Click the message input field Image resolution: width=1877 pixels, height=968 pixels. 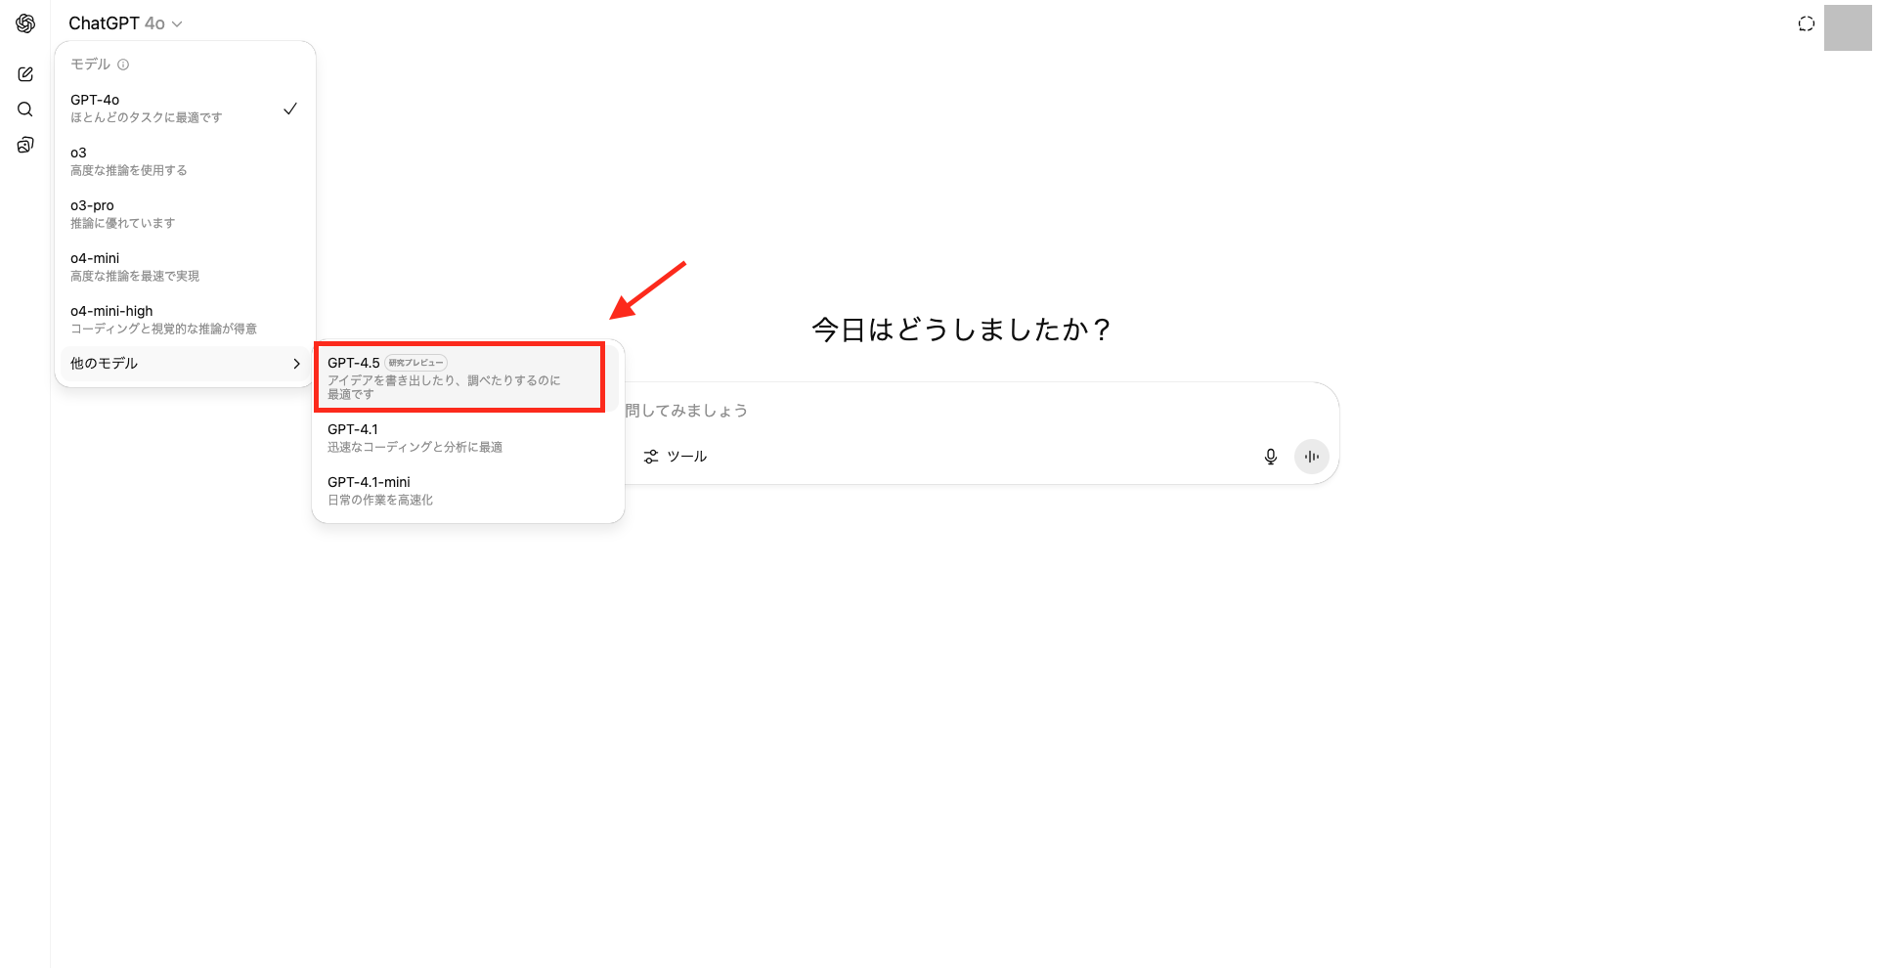tap(978, 411)
